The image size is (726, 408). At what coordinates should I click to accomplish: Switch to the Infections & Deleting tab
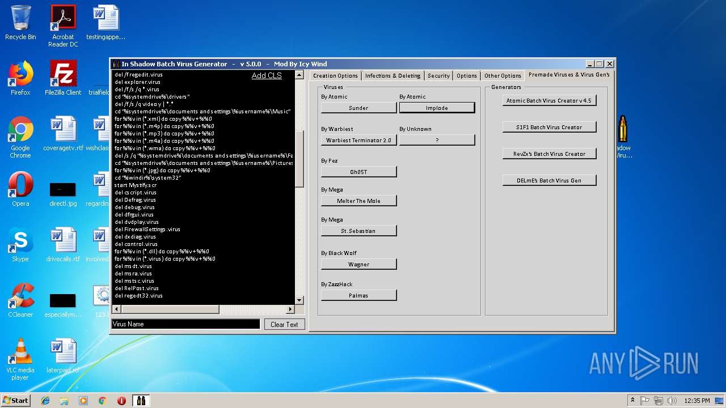pyautogui.click(x=392, y=76)
